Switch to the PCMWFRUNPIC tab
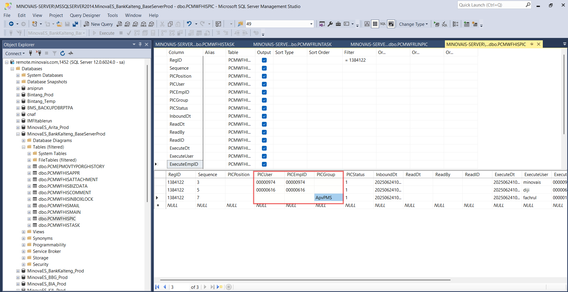The height and width of the screenshot is (292, 568). pyautogui.click(x=389, y=44)
